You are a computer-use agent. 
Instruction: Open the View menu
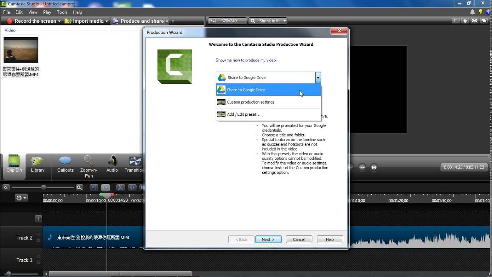click(33, 12)
